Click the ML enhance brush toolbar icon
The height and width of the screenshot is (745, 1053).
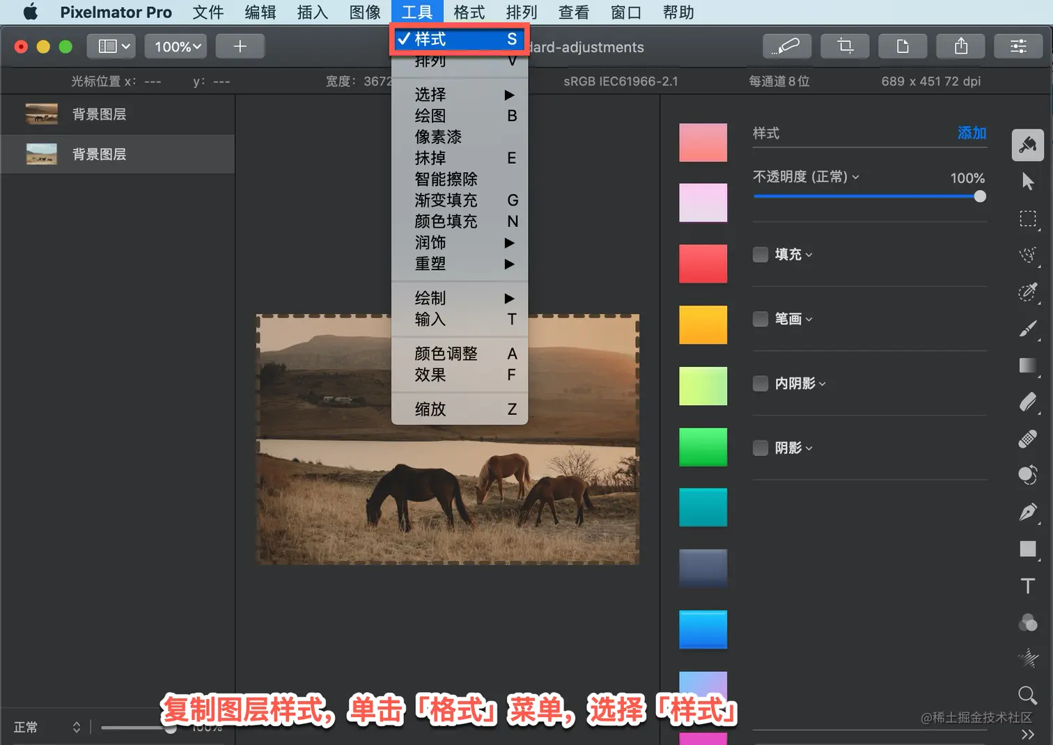[x=788, y=46]
